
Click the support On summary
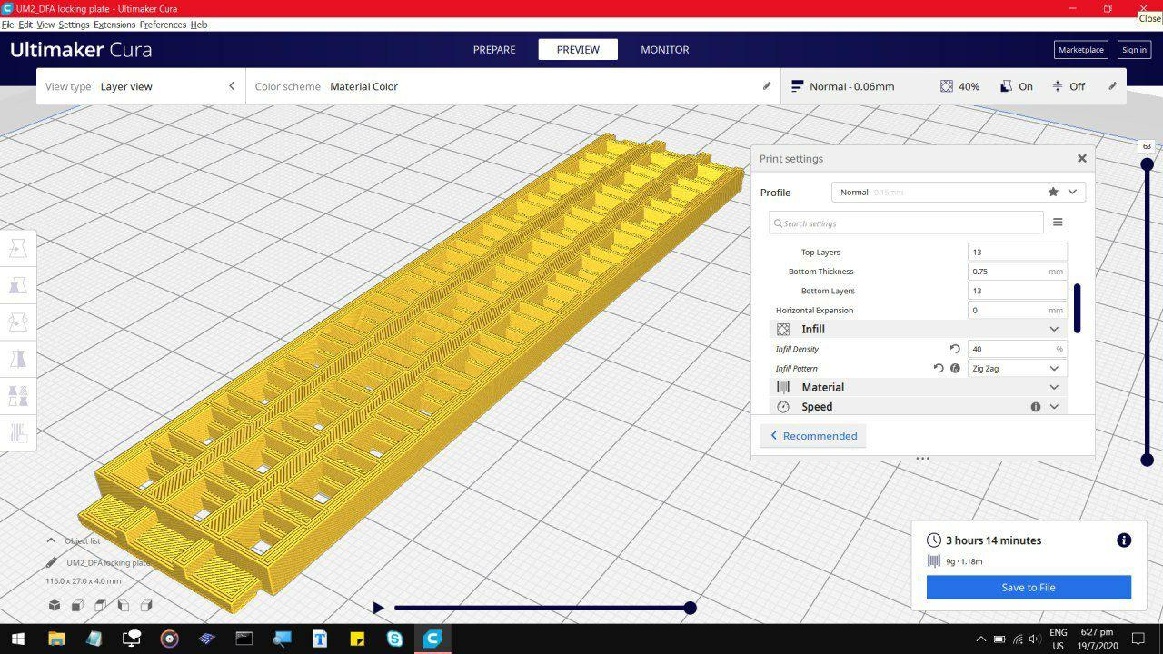click(x=1016, y=86)
